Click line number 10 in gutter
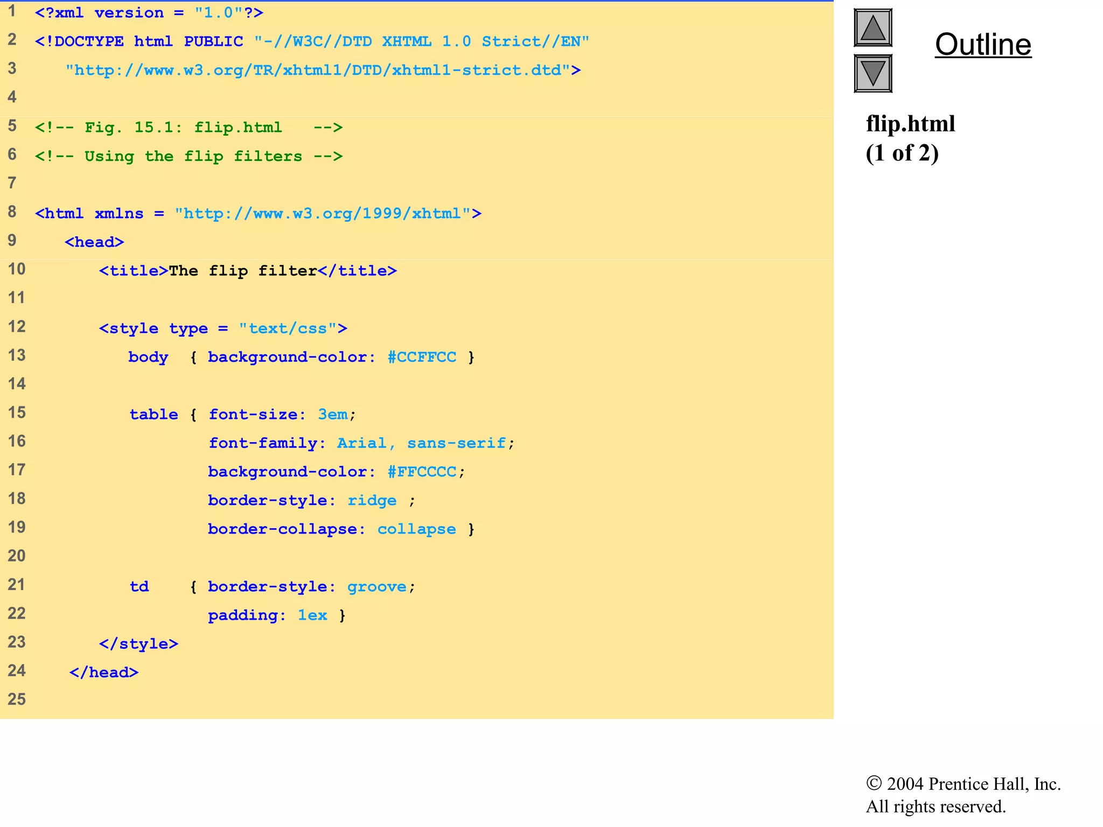This screenshot has height=827, width=1103. tap(17, 269)
